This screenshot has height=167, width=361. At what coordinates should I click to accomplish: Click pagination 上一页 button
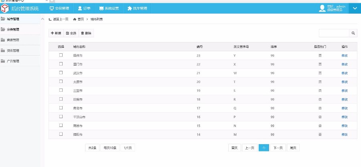click(x=249, y=148)
